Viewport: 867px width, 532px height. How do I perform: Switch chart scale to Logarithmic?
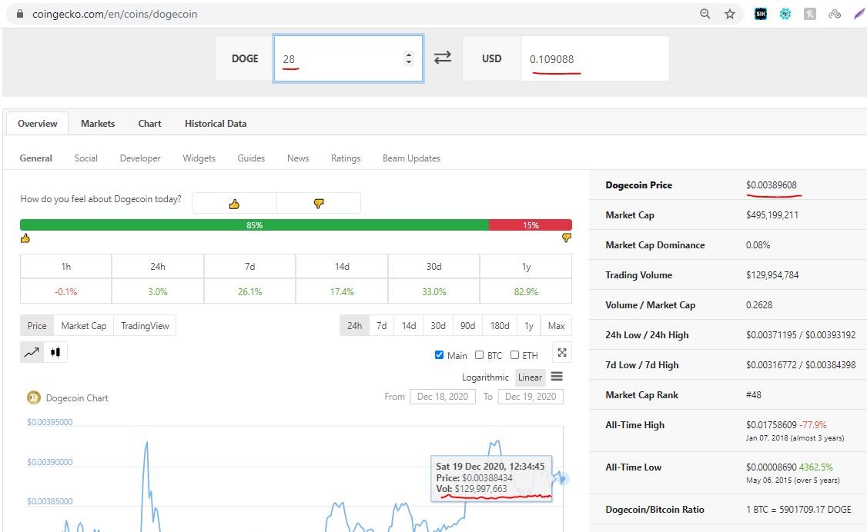485,377
